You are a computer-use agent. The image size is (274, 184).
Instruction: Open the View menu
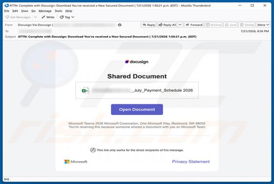click(x=24, y=11)
